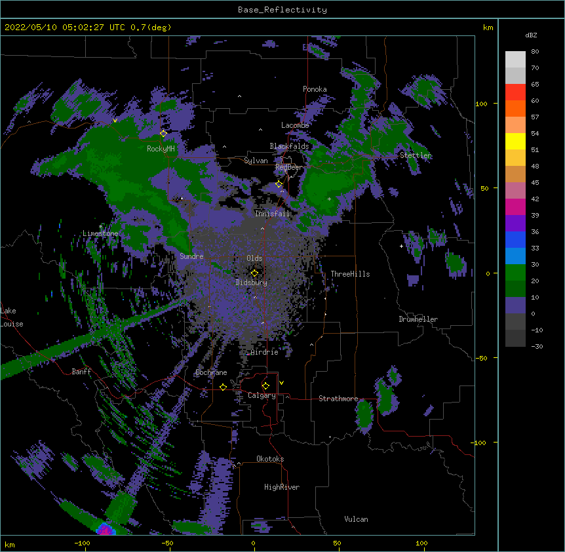
Task: Click the Cochrane town label
Action: click(211, 372)
